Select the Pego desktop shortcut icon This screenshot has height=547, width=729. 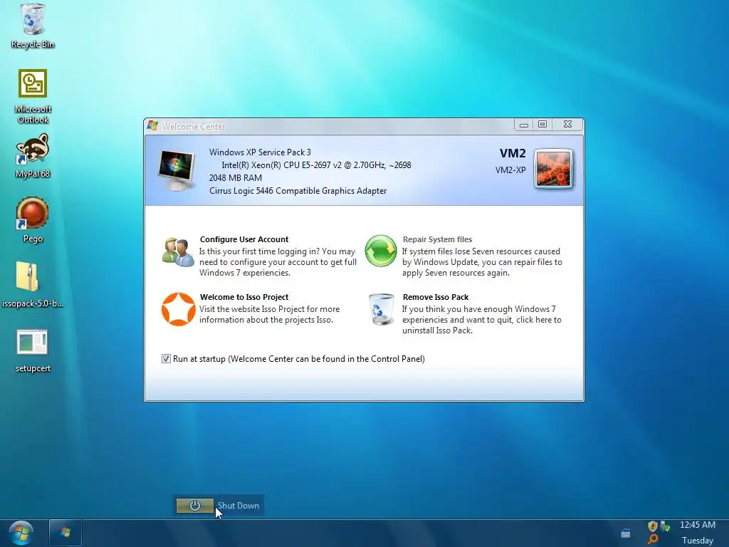coord(33,214)
